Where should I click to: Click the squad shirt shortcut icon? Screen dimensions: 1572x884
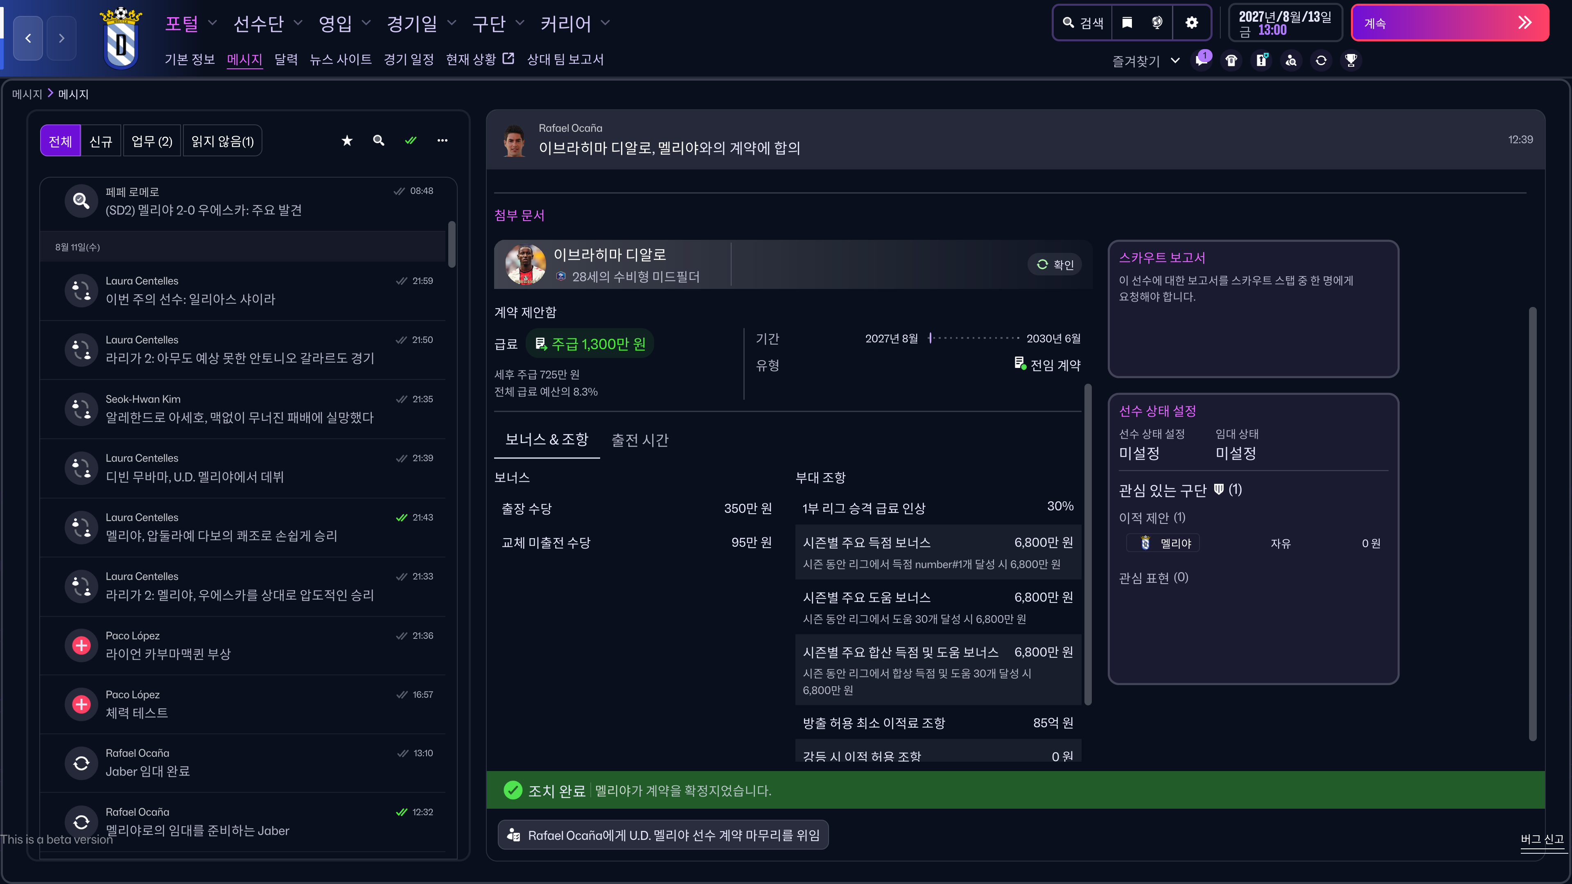click(1231, 61)
